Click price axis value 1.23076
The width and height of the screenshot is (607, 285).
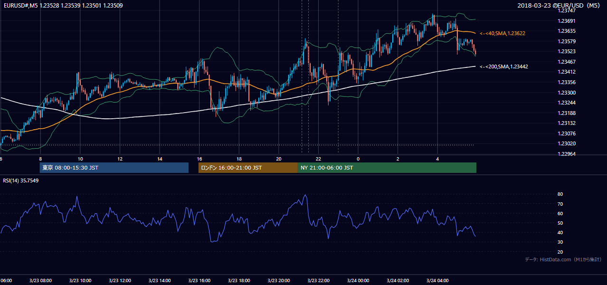(x=566, y=133)
